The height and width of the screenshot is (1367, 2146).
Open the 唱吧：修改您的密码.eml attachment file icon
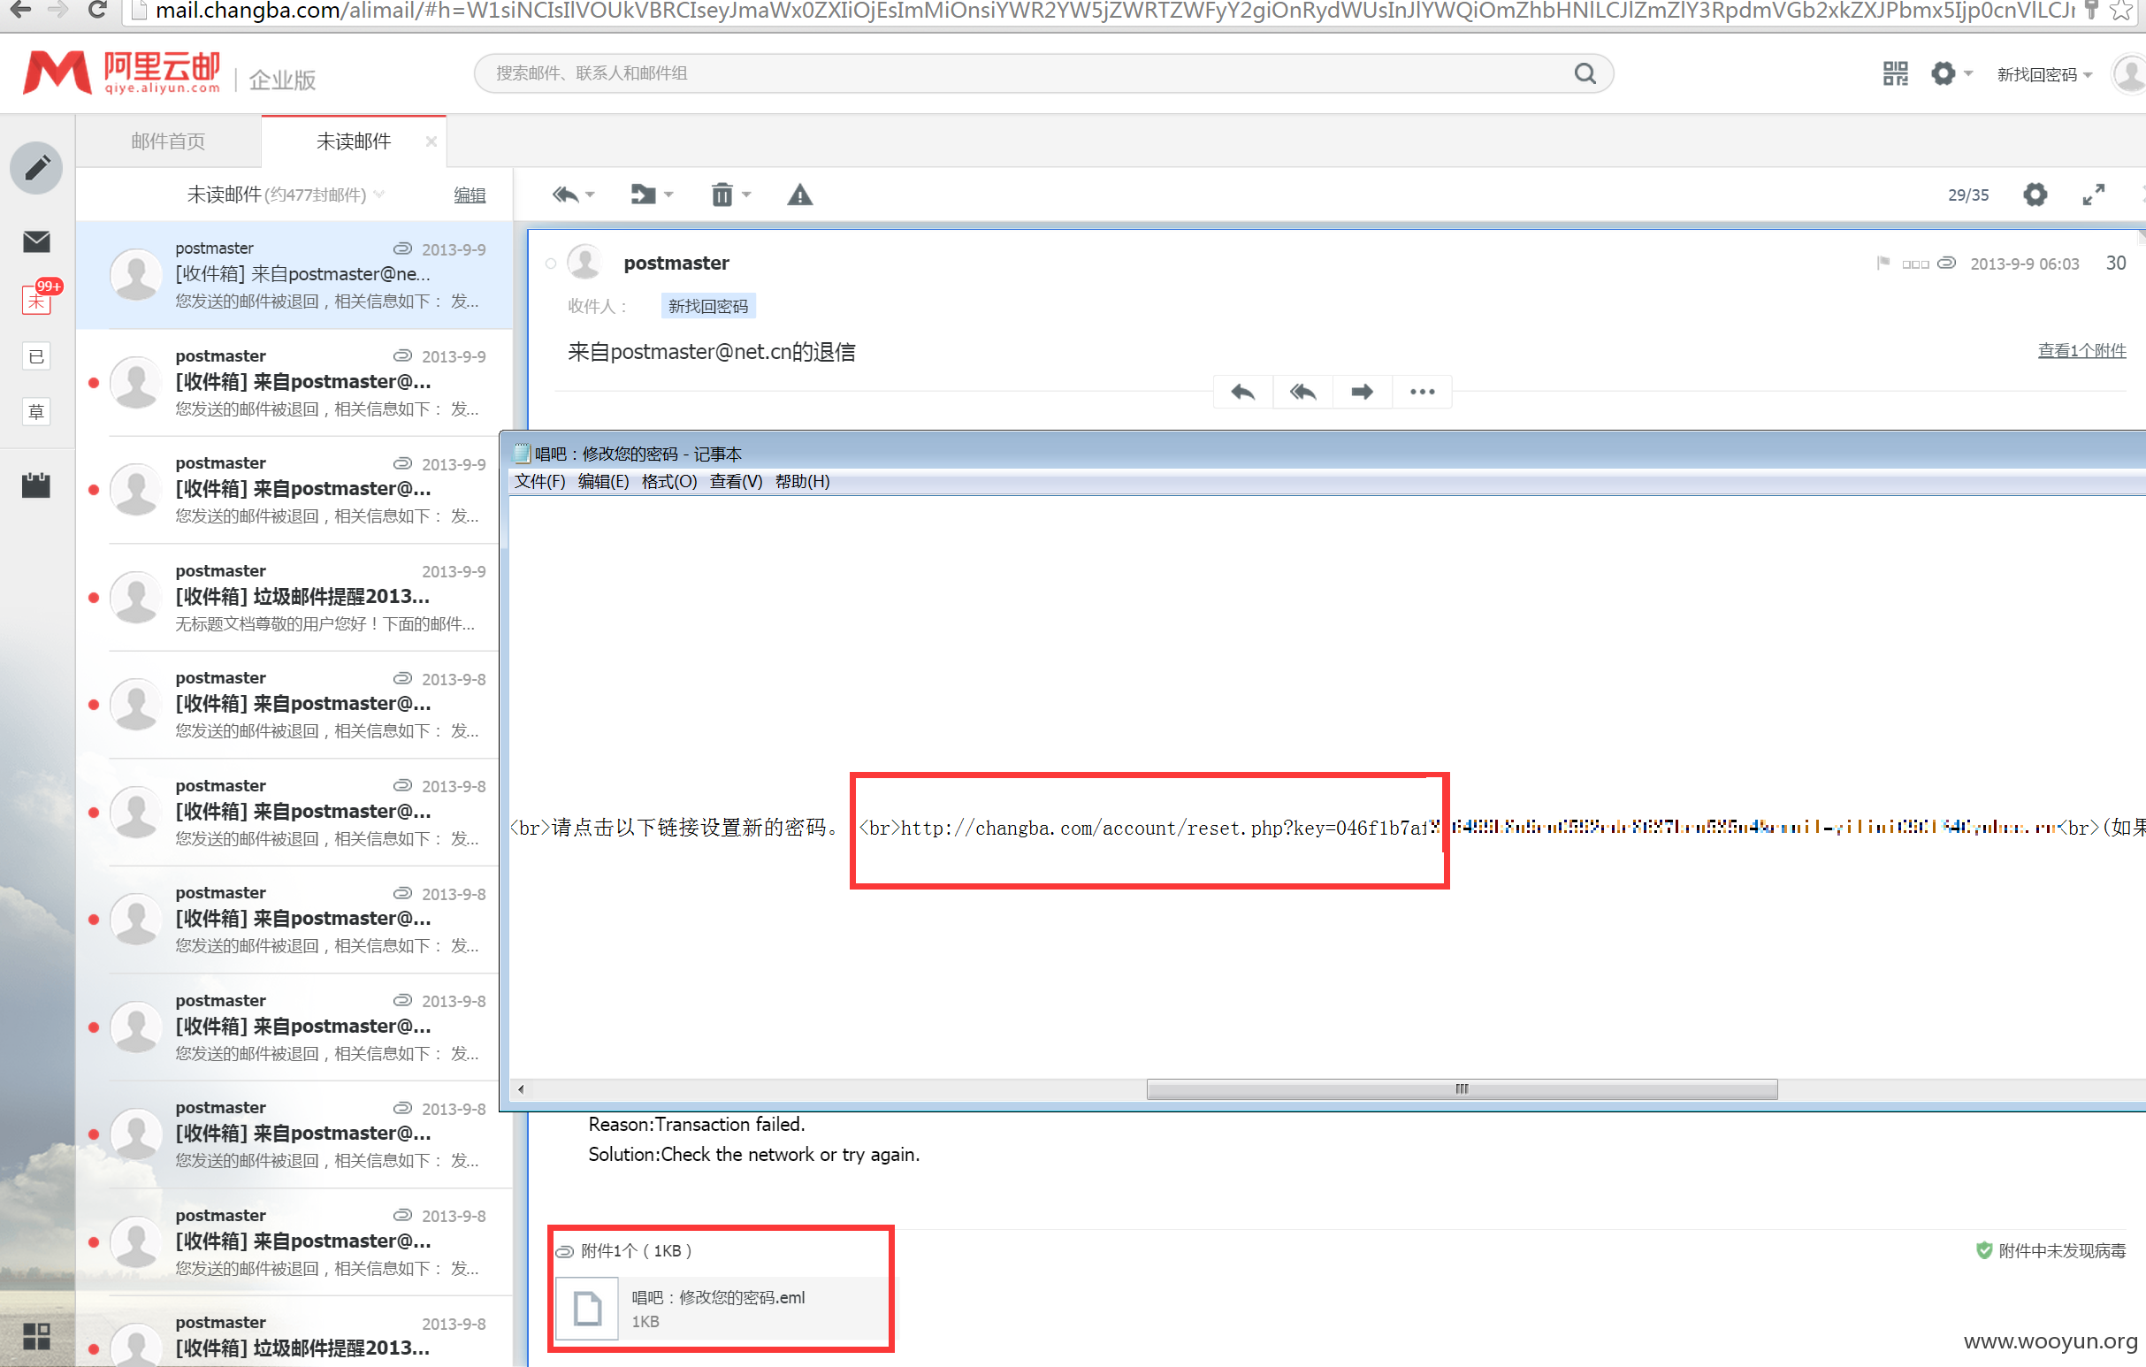587,1308
